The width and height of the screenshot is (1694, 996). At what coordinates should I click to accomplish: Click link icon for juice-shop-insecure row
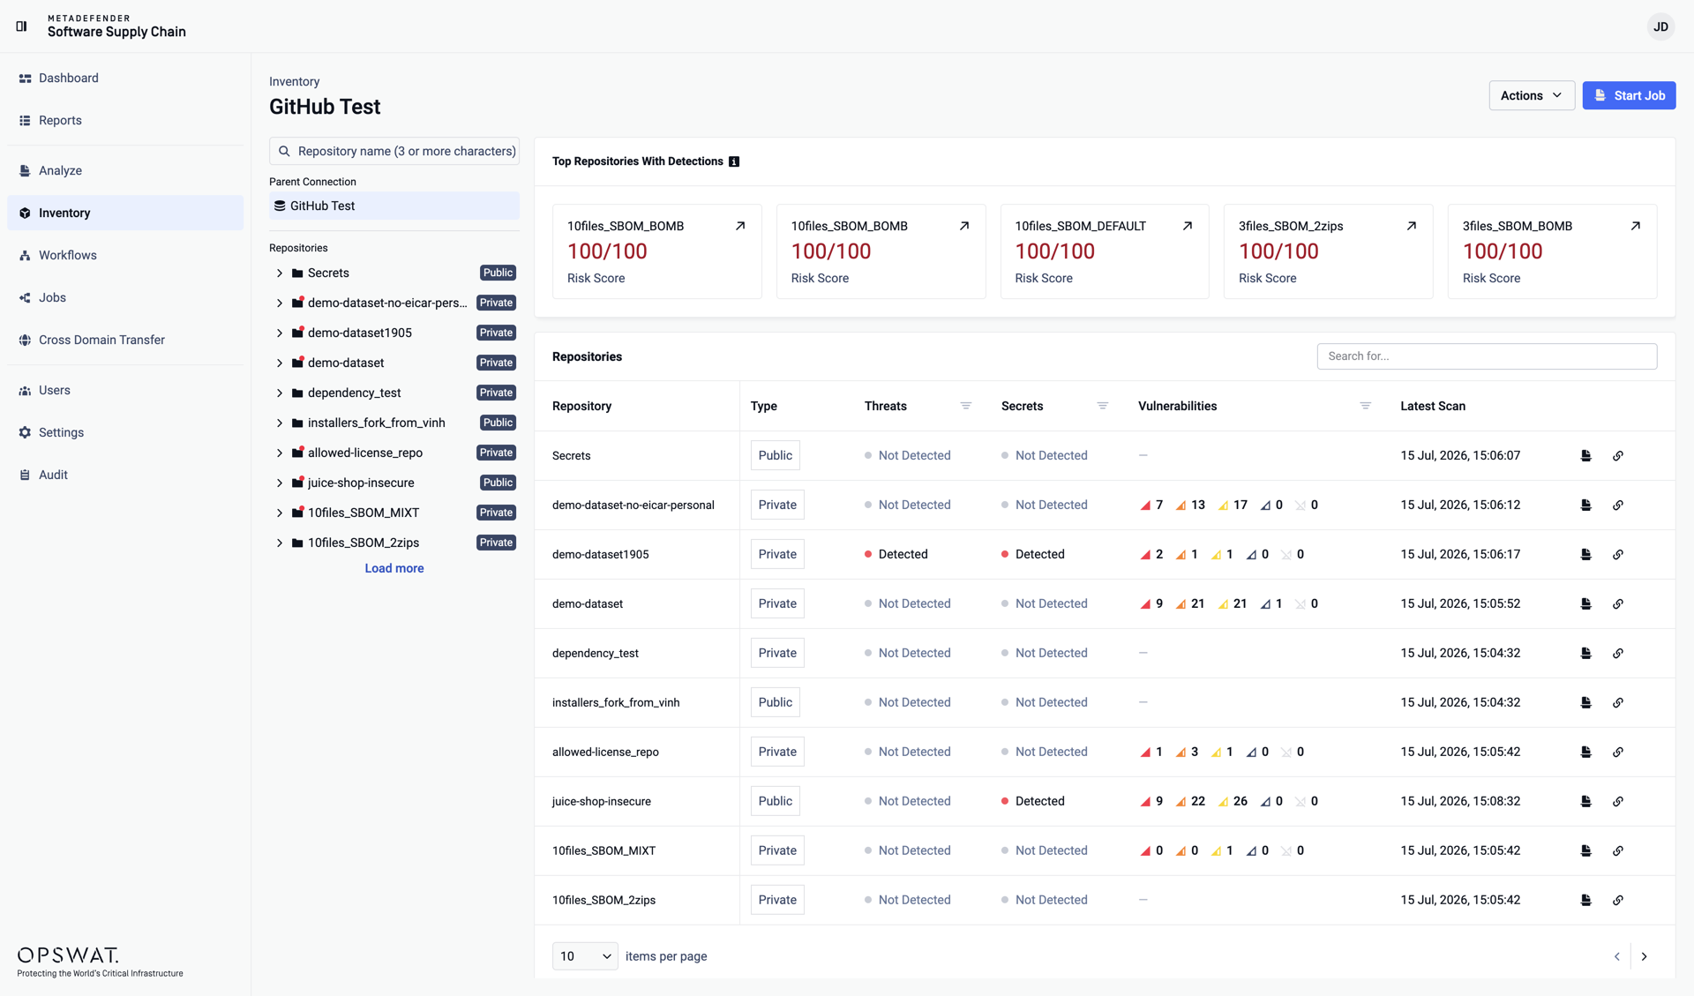1617,801
